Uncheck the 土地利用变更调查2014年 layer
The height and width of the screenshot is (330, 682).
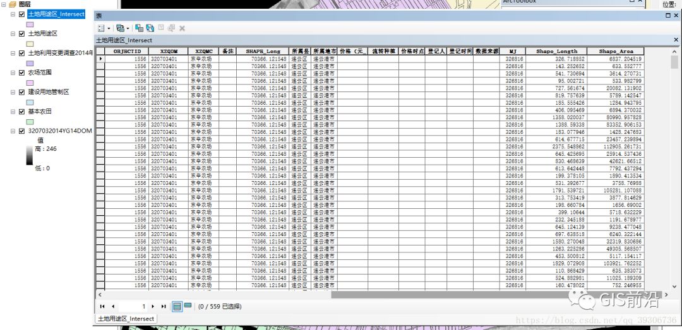tap(21, 53)
